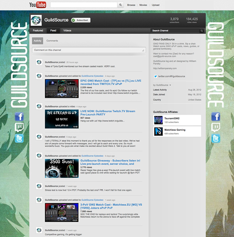Screen dimensions: 234x237
Task: Click GuildSource Episodes link in 2 days ago post
Action: [92, 76]
